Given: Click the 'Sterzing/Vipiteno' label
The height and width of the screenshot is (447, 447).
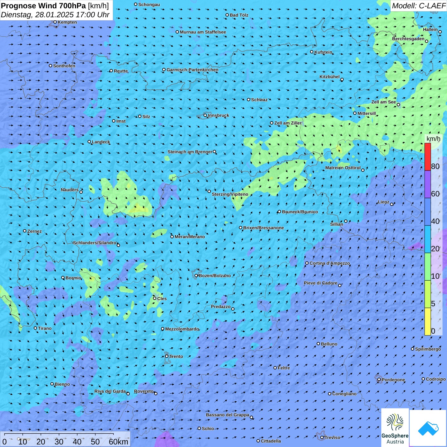Looking at the screenshot, I should (230, 194).
